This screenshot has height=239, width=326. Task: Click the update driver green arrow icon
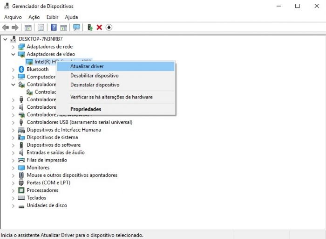[x=90, y=27]
